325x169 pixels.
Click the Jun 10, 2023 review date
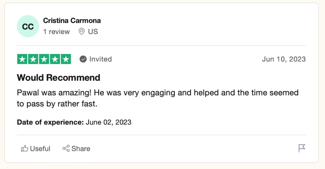coord(284,59)
